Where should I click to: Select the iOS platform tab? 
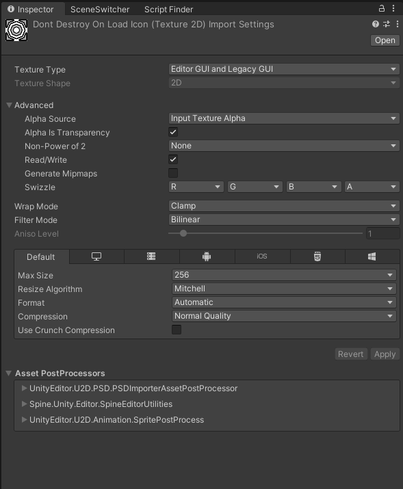(262, 256)
